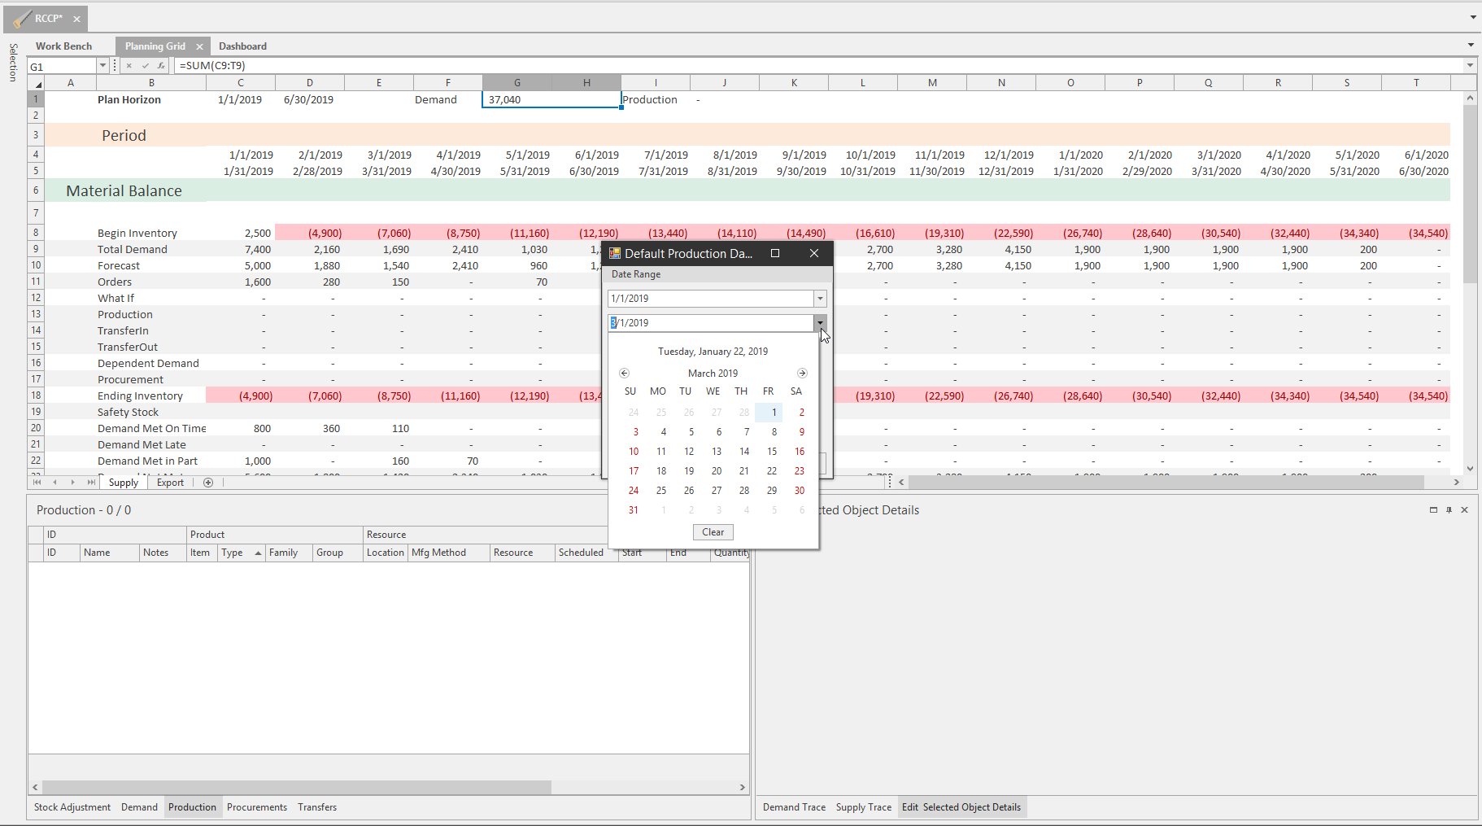
Task: Jump to the first sheet tab
Action: [x=37, y=483]
